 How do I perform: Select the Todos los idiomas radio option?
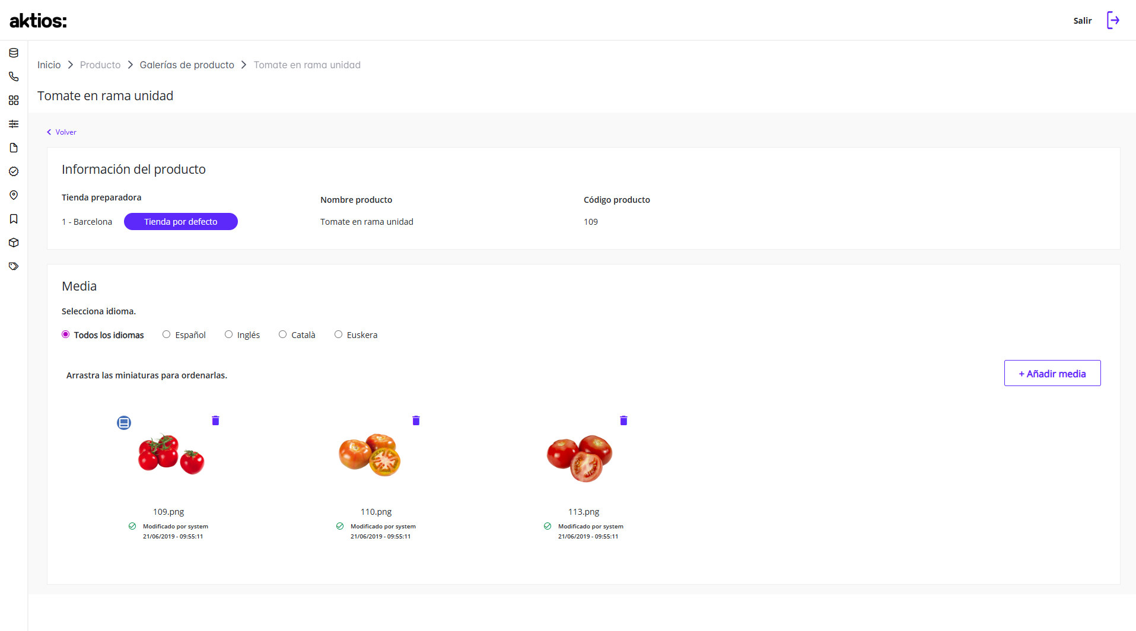tap(66, 334)
